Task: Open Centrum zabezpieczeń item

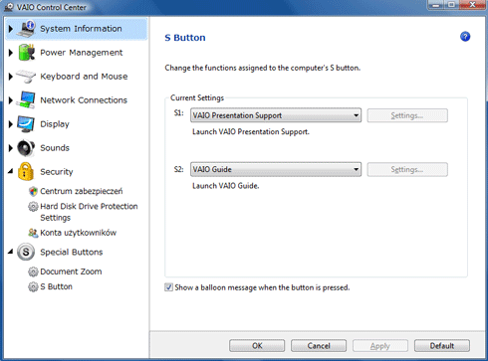Action: [82, 191]
